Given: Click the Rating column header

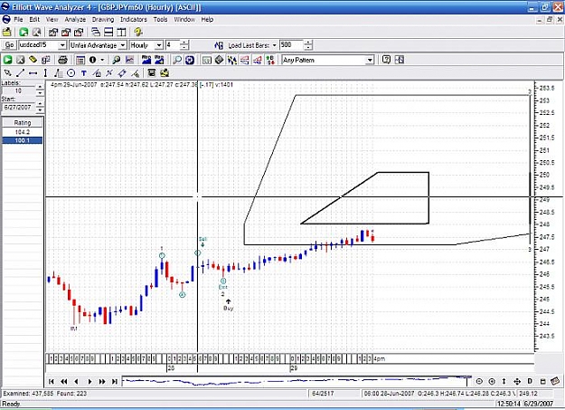Looking at the screenshot, I should click(23, 123).
